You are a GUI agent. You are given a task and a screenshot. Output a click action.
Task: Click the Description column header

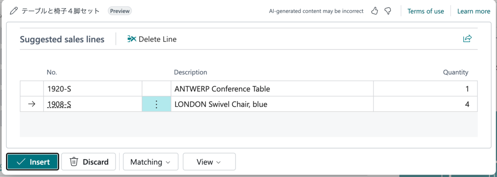(191, 72)
